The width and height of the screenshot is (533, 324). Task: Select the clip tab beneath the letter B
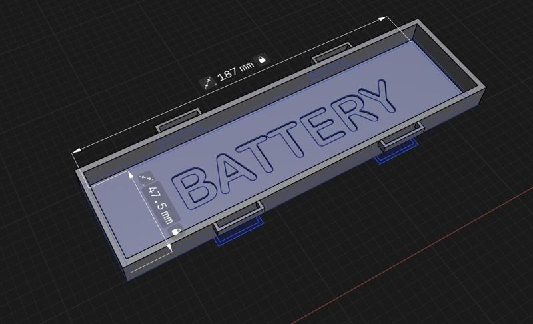(x=239, y=218)
